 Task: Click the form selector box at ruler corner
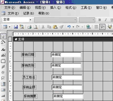point(10,34)
